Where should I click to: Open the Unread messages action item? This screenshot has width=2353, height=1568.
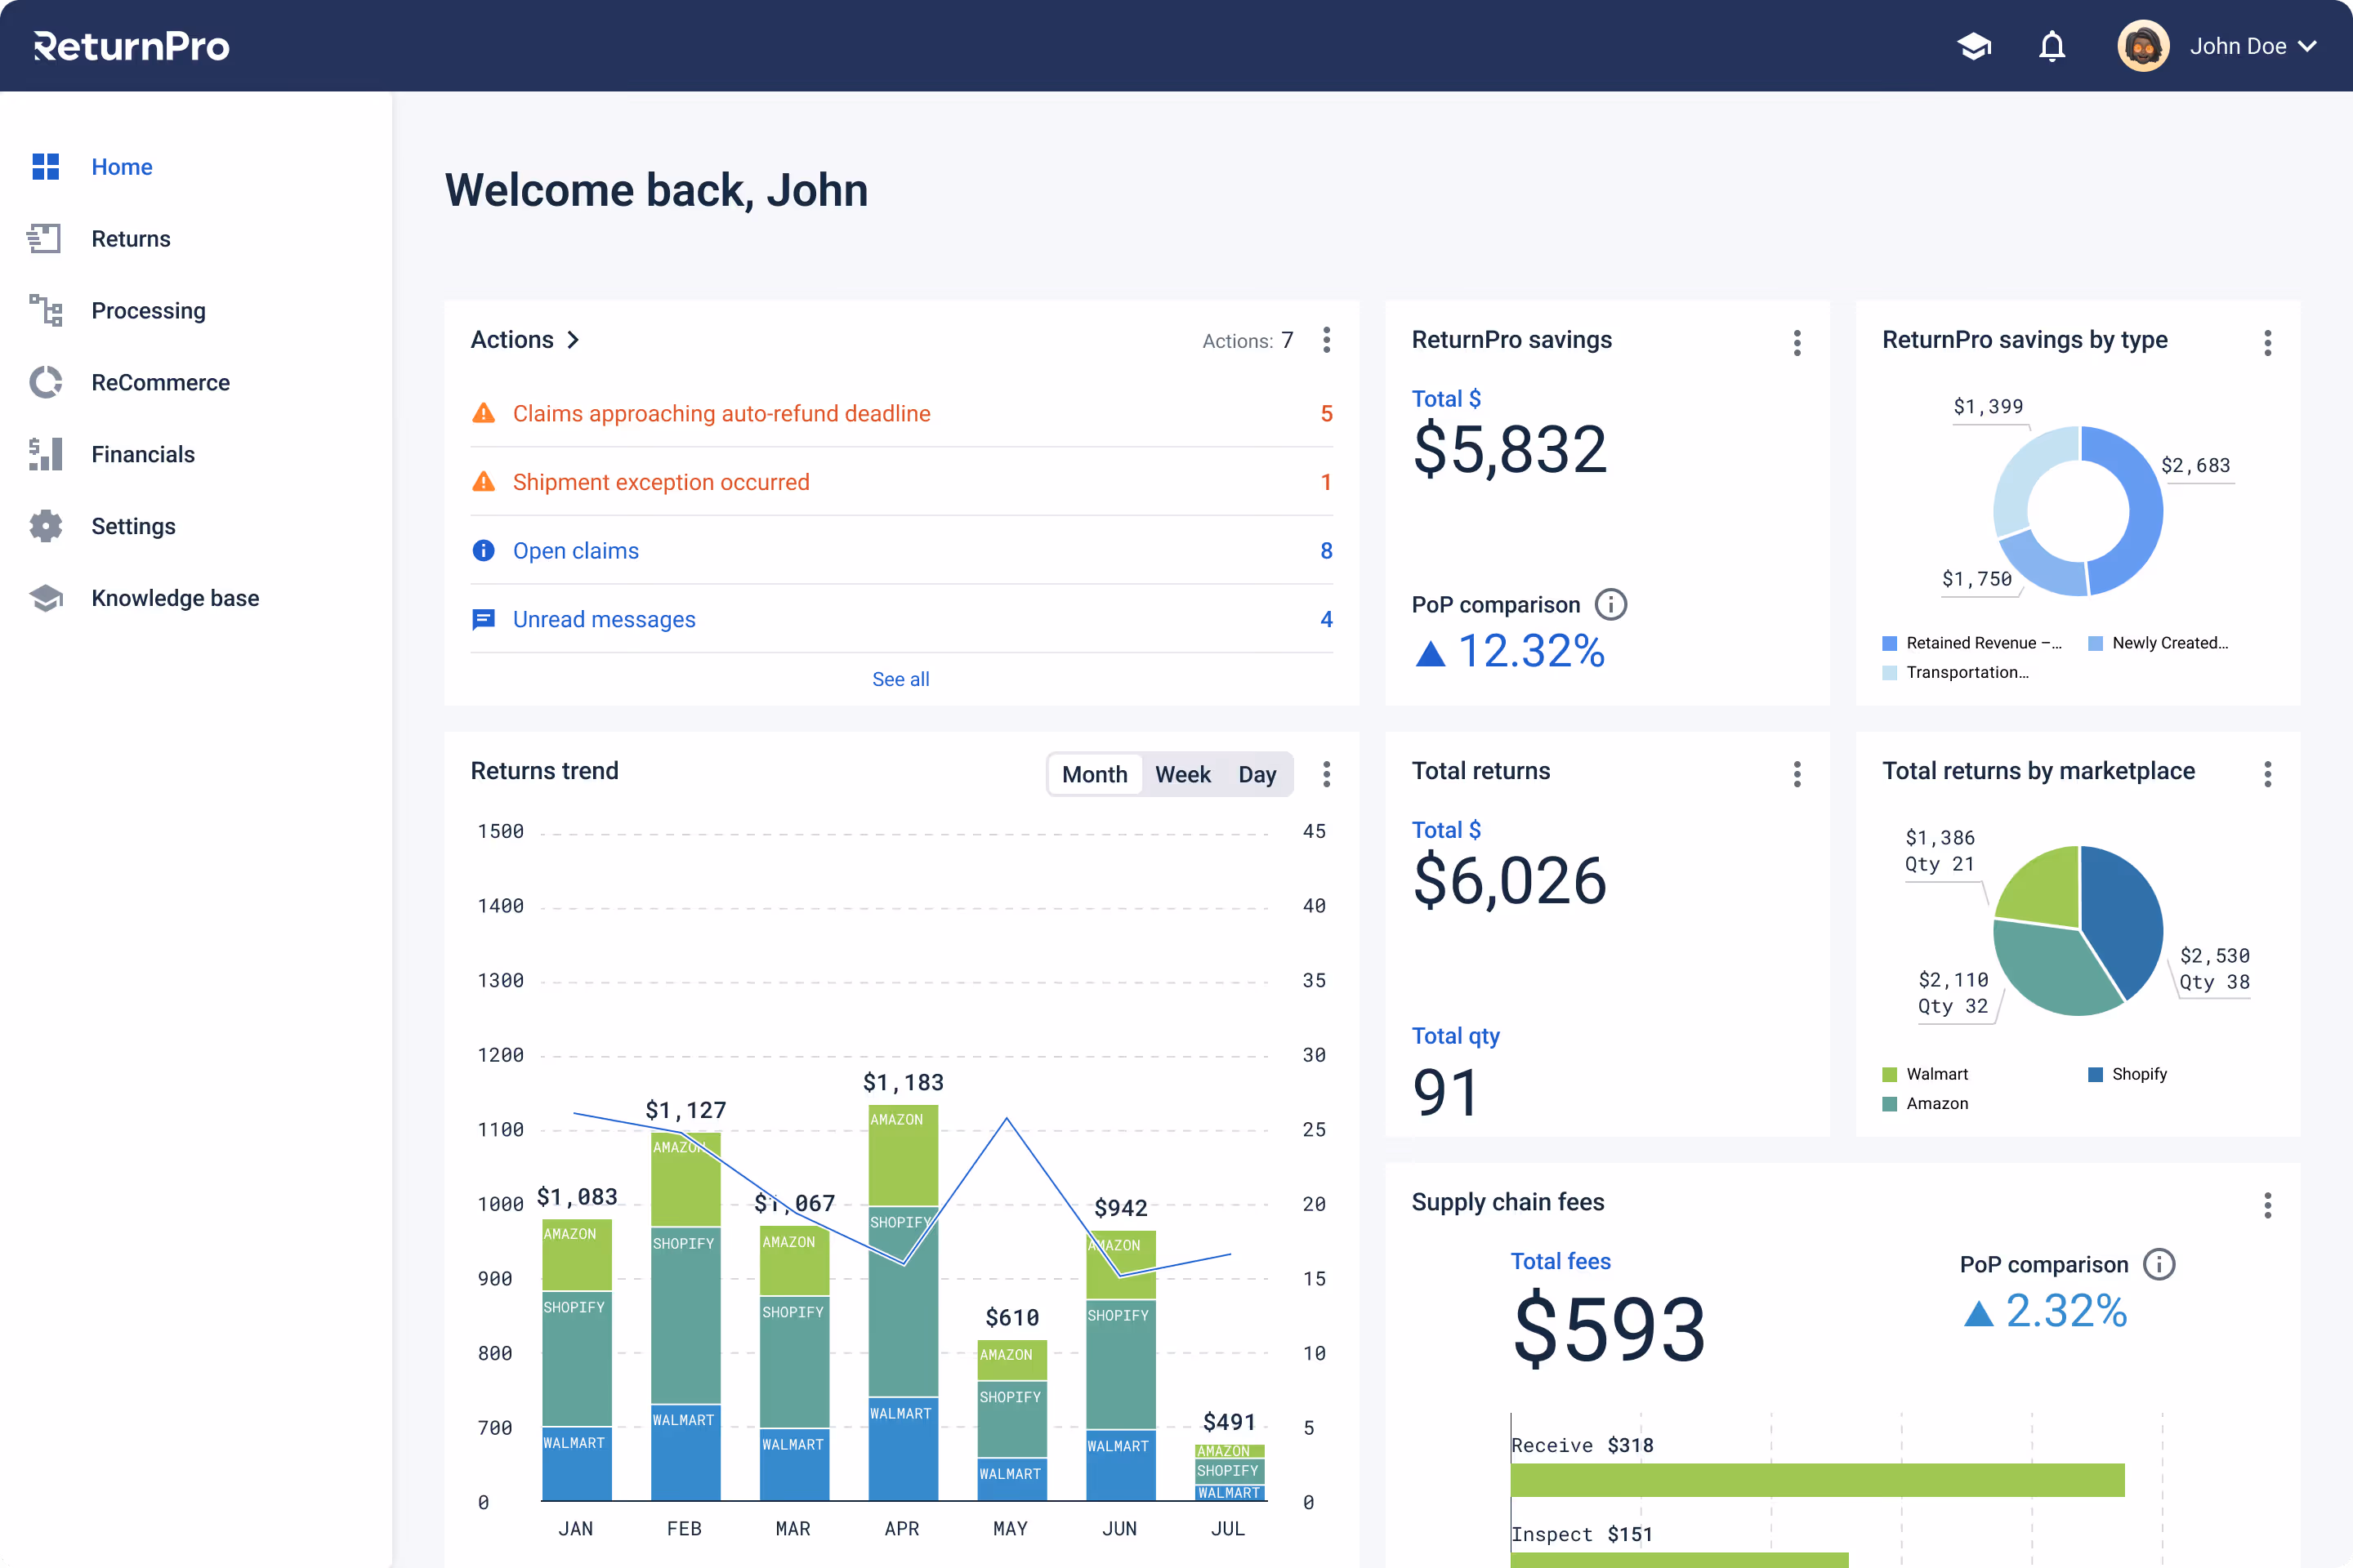click(x=605, y=619)
